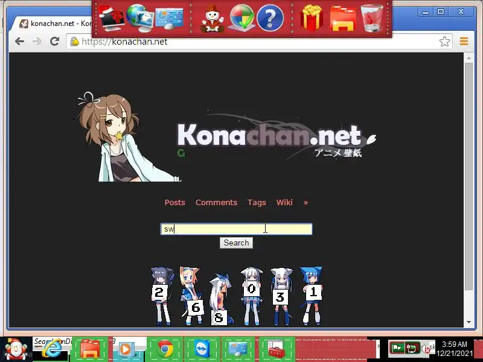Open the file explorer folder taskbar icon
The width and height of the screenshot is (483, 362).
[x=89, y=349]
